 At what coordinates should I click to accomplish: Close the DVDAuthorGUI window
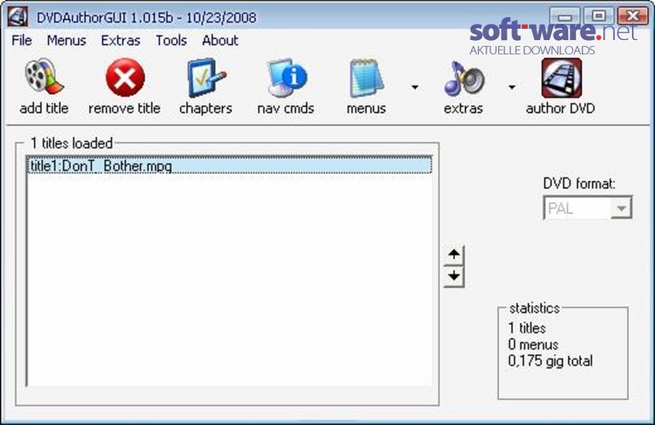tap(633, 17)
